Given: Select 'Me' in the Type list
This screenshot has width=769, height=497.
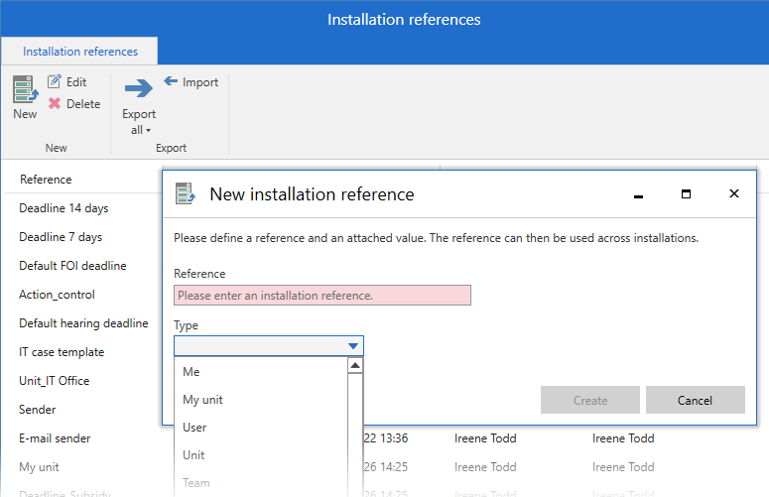Looking at the screenshot, I should [192, 372].
